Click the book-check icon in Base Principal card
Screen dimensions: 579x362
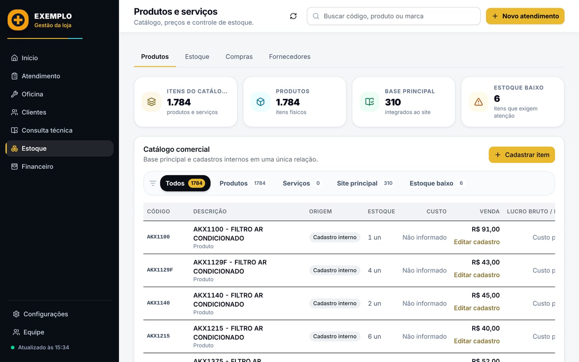point(370,102)
